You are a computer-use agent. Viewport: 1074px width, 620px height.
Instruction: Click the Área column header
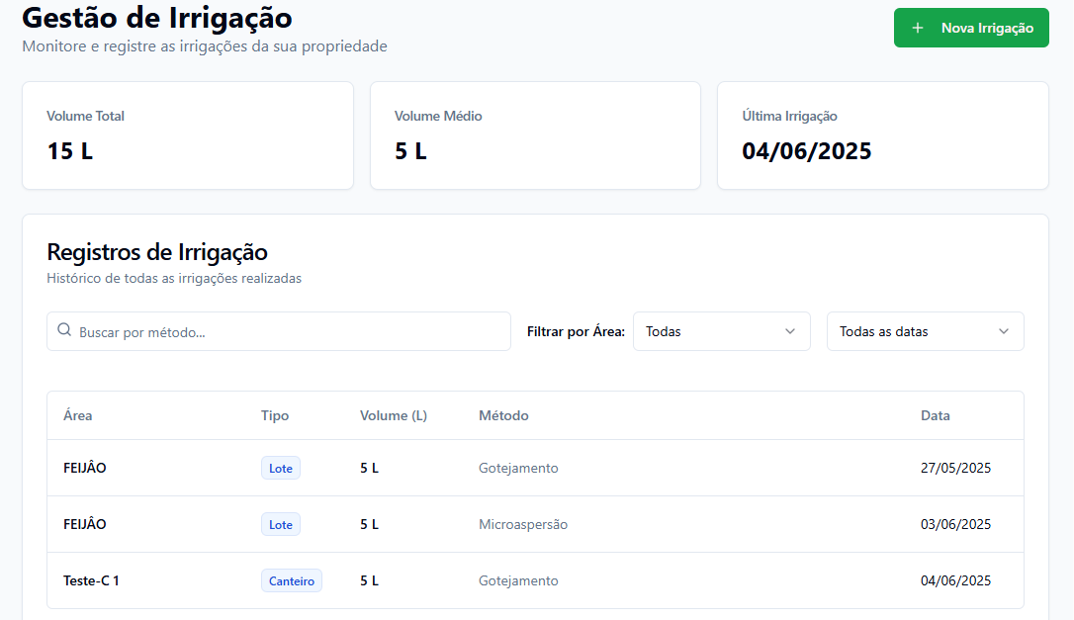click(x=78, y=416)
